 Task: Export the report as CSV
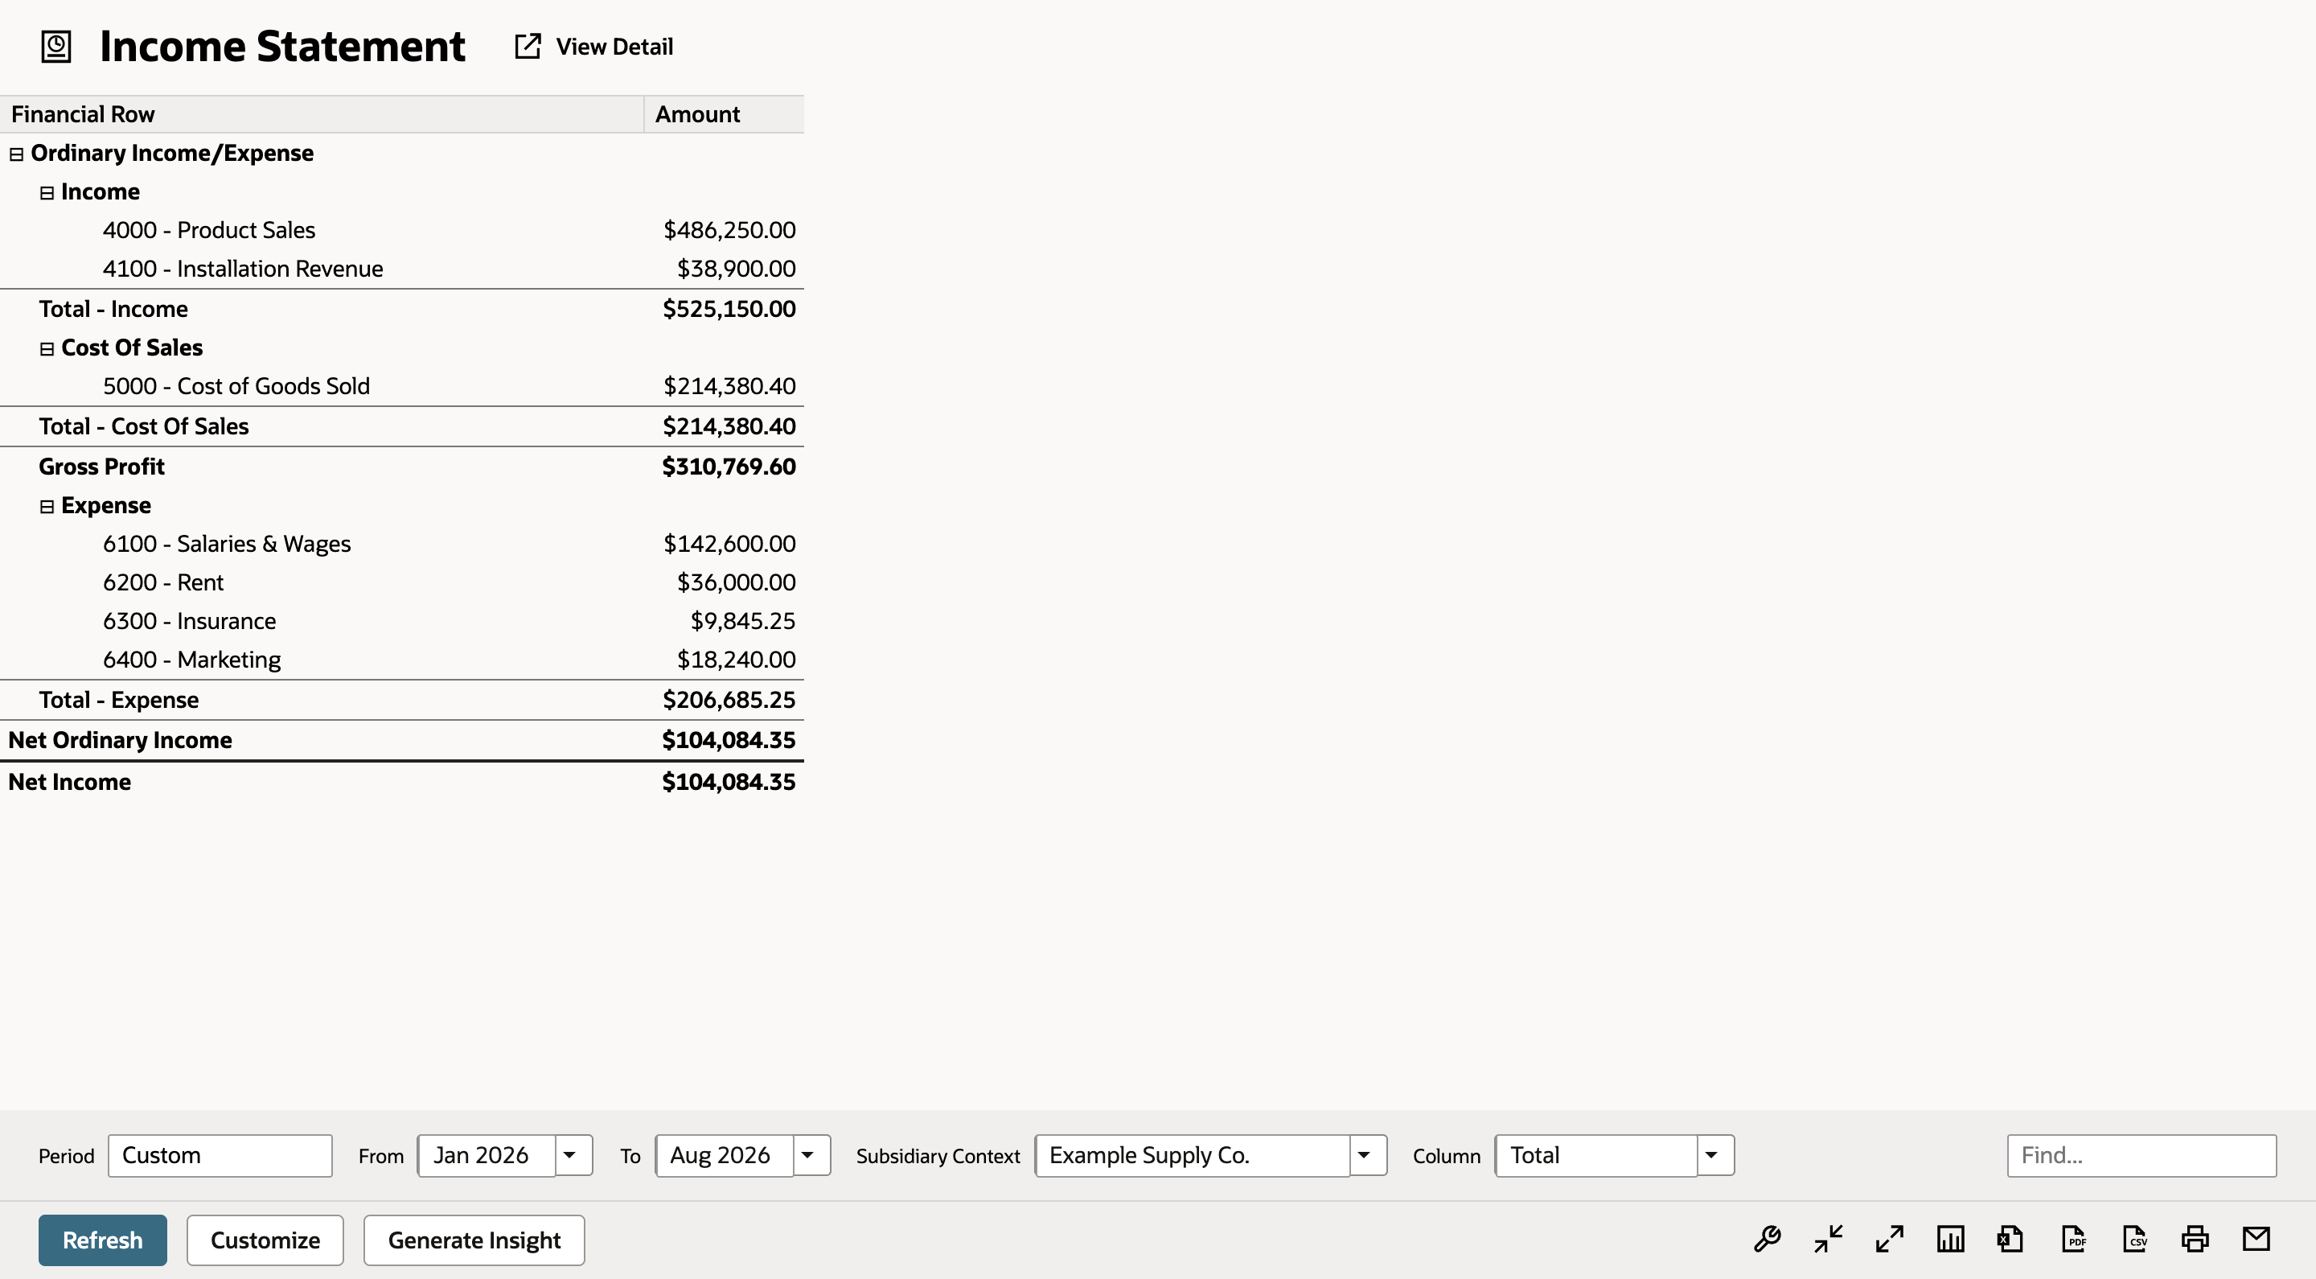(2134, 1239)
